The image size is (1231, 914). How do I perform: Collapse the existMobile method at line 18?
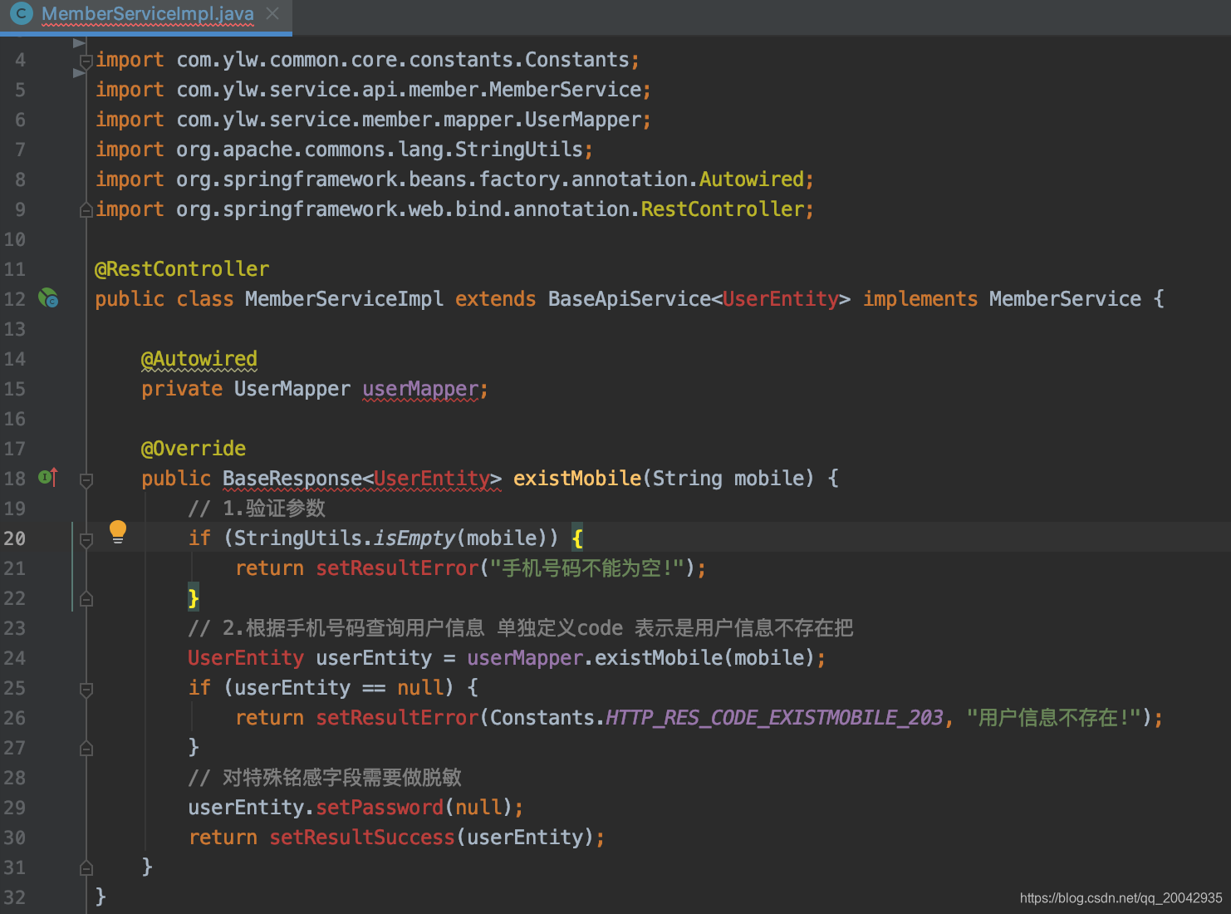tap(86, 479)
